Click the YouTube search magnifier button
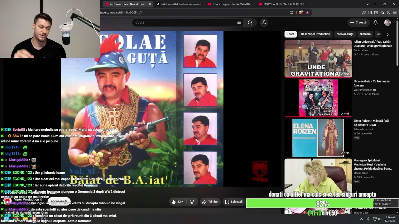The height and width of the screenshot is (224, 399). (250, 22)
